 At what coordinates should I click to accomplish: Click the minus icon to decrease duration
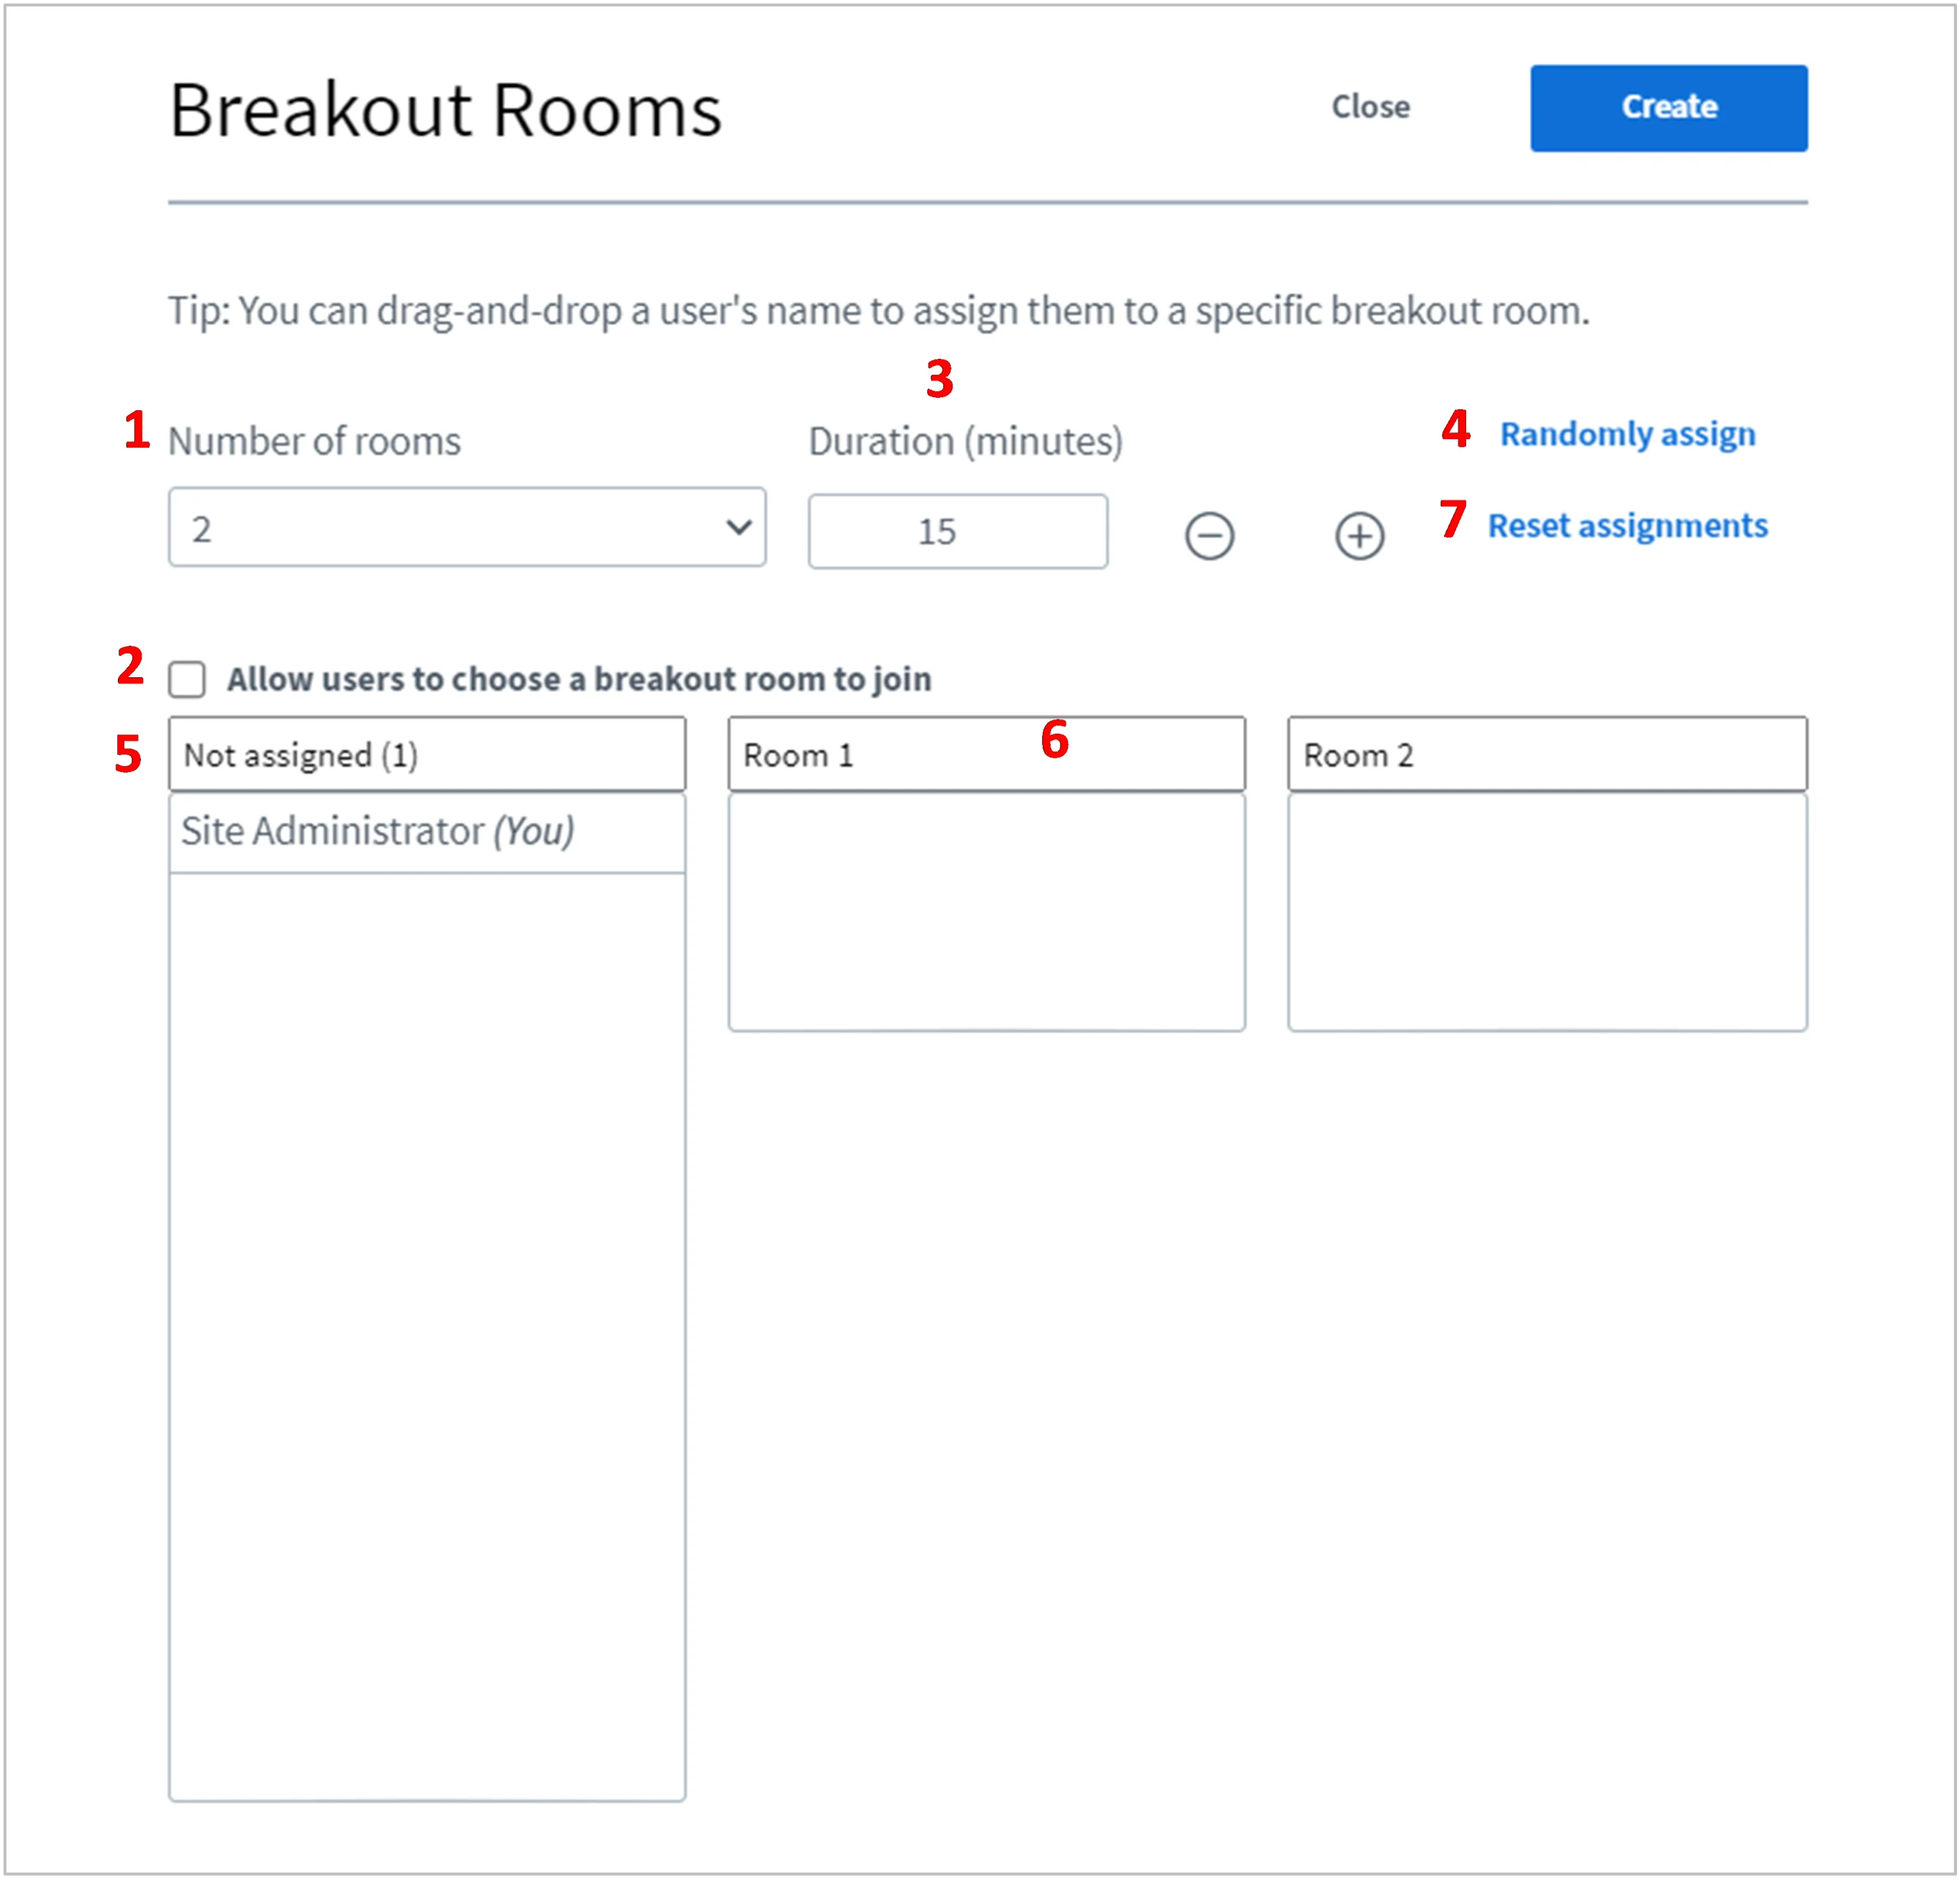click(x=1209, y=535)
